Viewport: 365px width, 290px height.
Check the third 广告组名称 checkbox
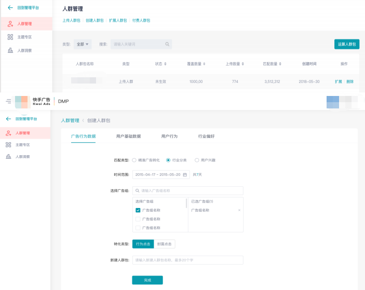pos(138,228)
